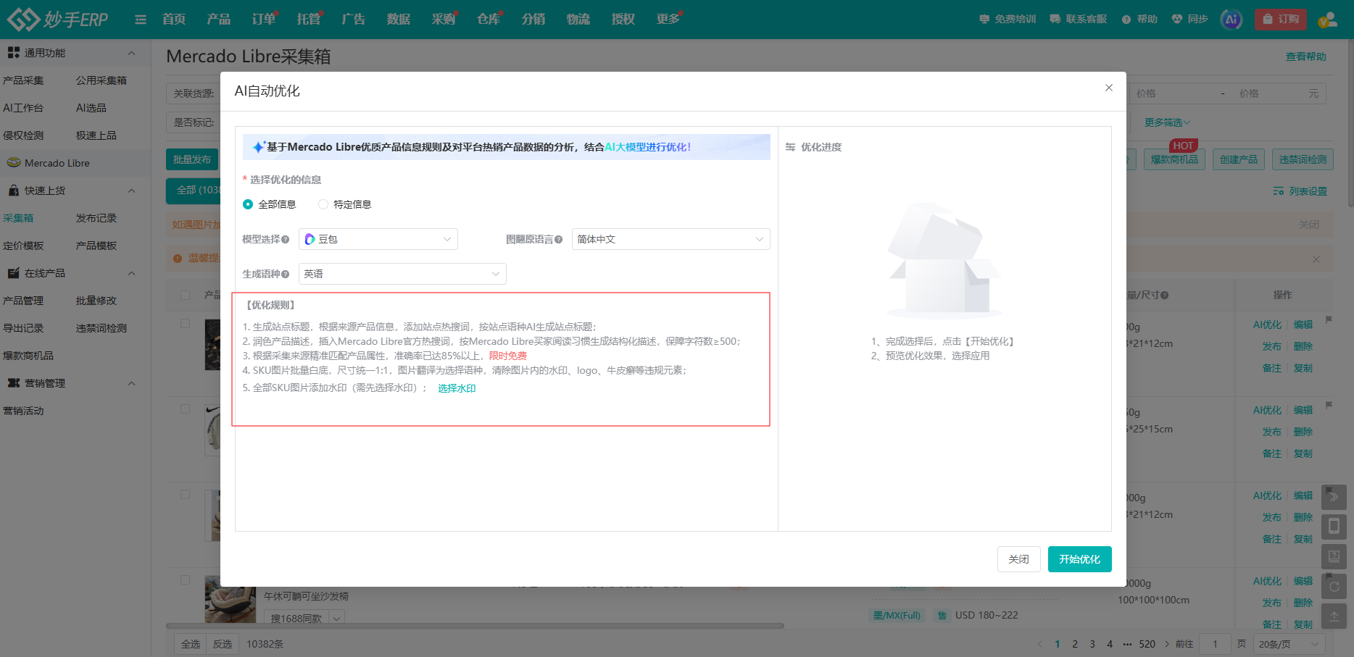Open the 更多 top menu
1354x657 pixels.
[668, 20]
